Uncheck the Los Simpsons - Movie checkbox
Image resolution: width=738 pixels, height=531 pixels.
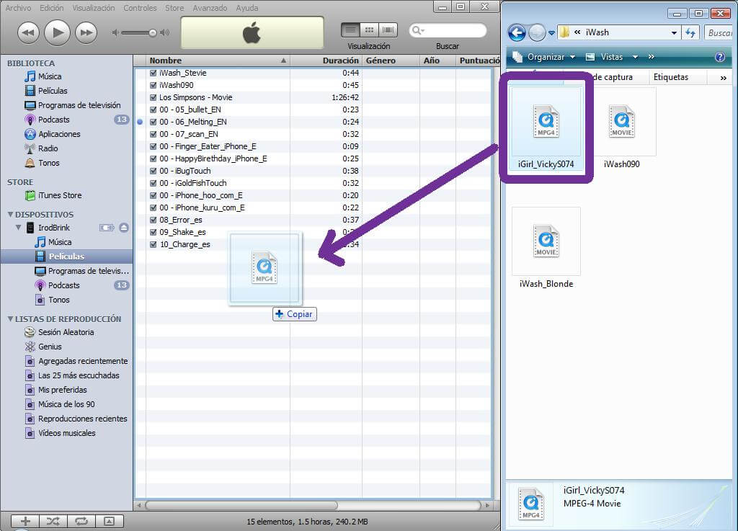[x=153, y=97]
